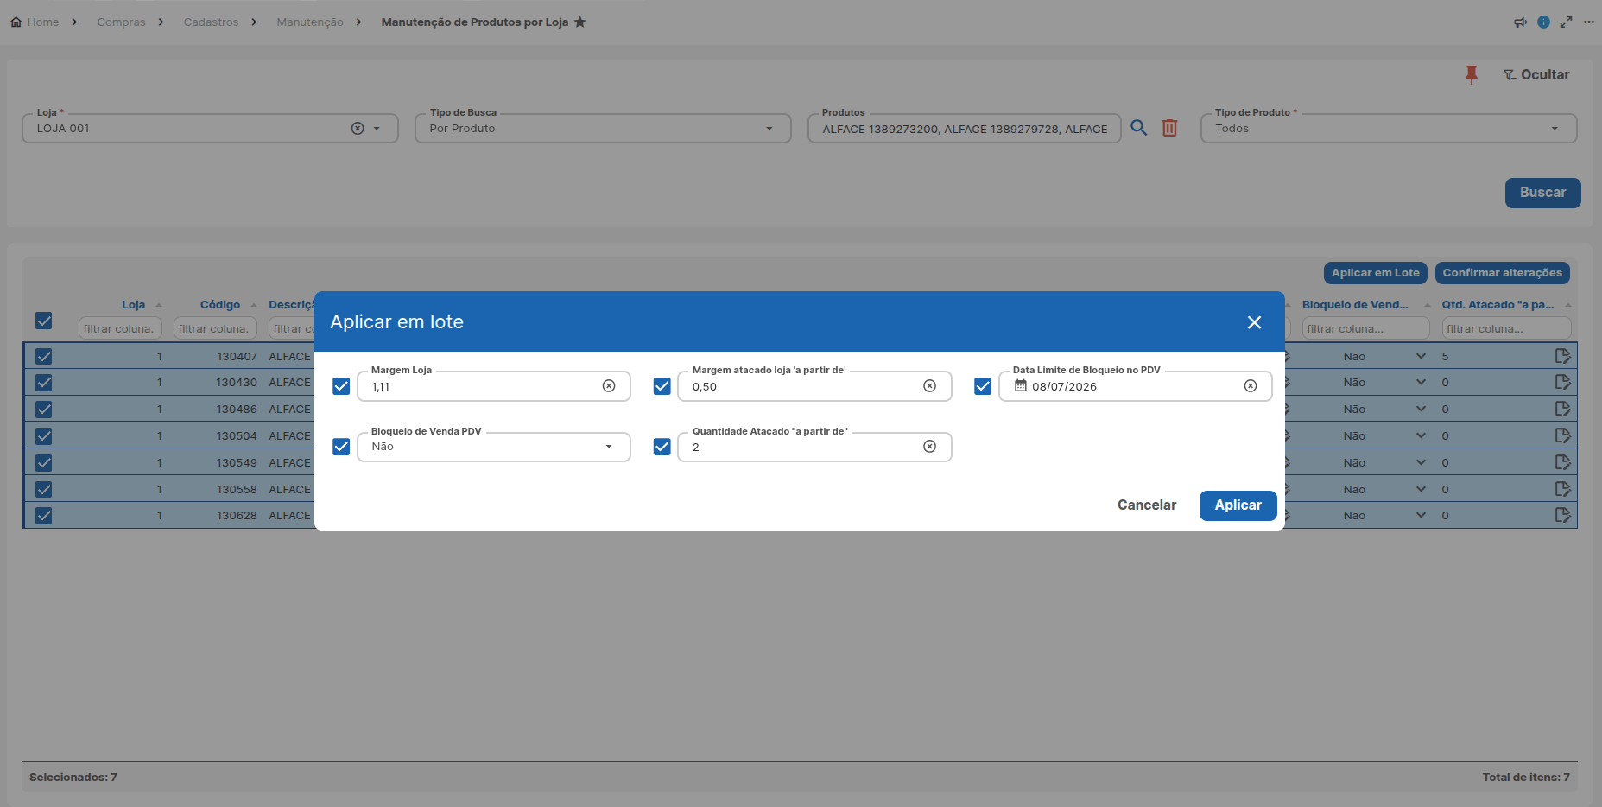Image resolution: width=1602 pixels, height=807 pixels.
Task: Edit row 130549 with edit icon
Action: tap(1562, 462)
